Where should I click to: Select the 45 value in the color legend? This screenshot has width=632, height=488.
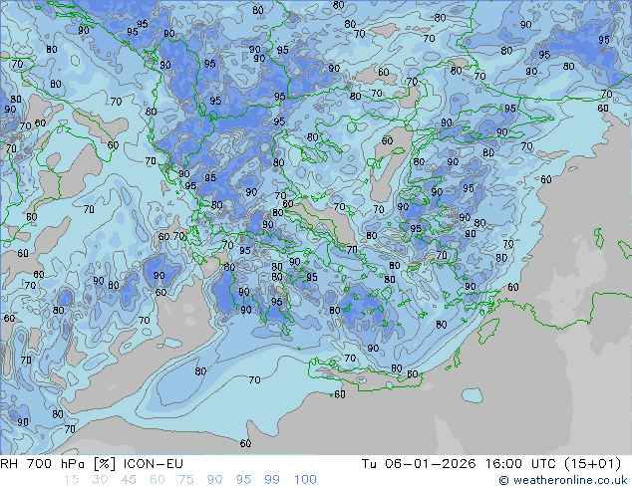[x=129, y=480]
